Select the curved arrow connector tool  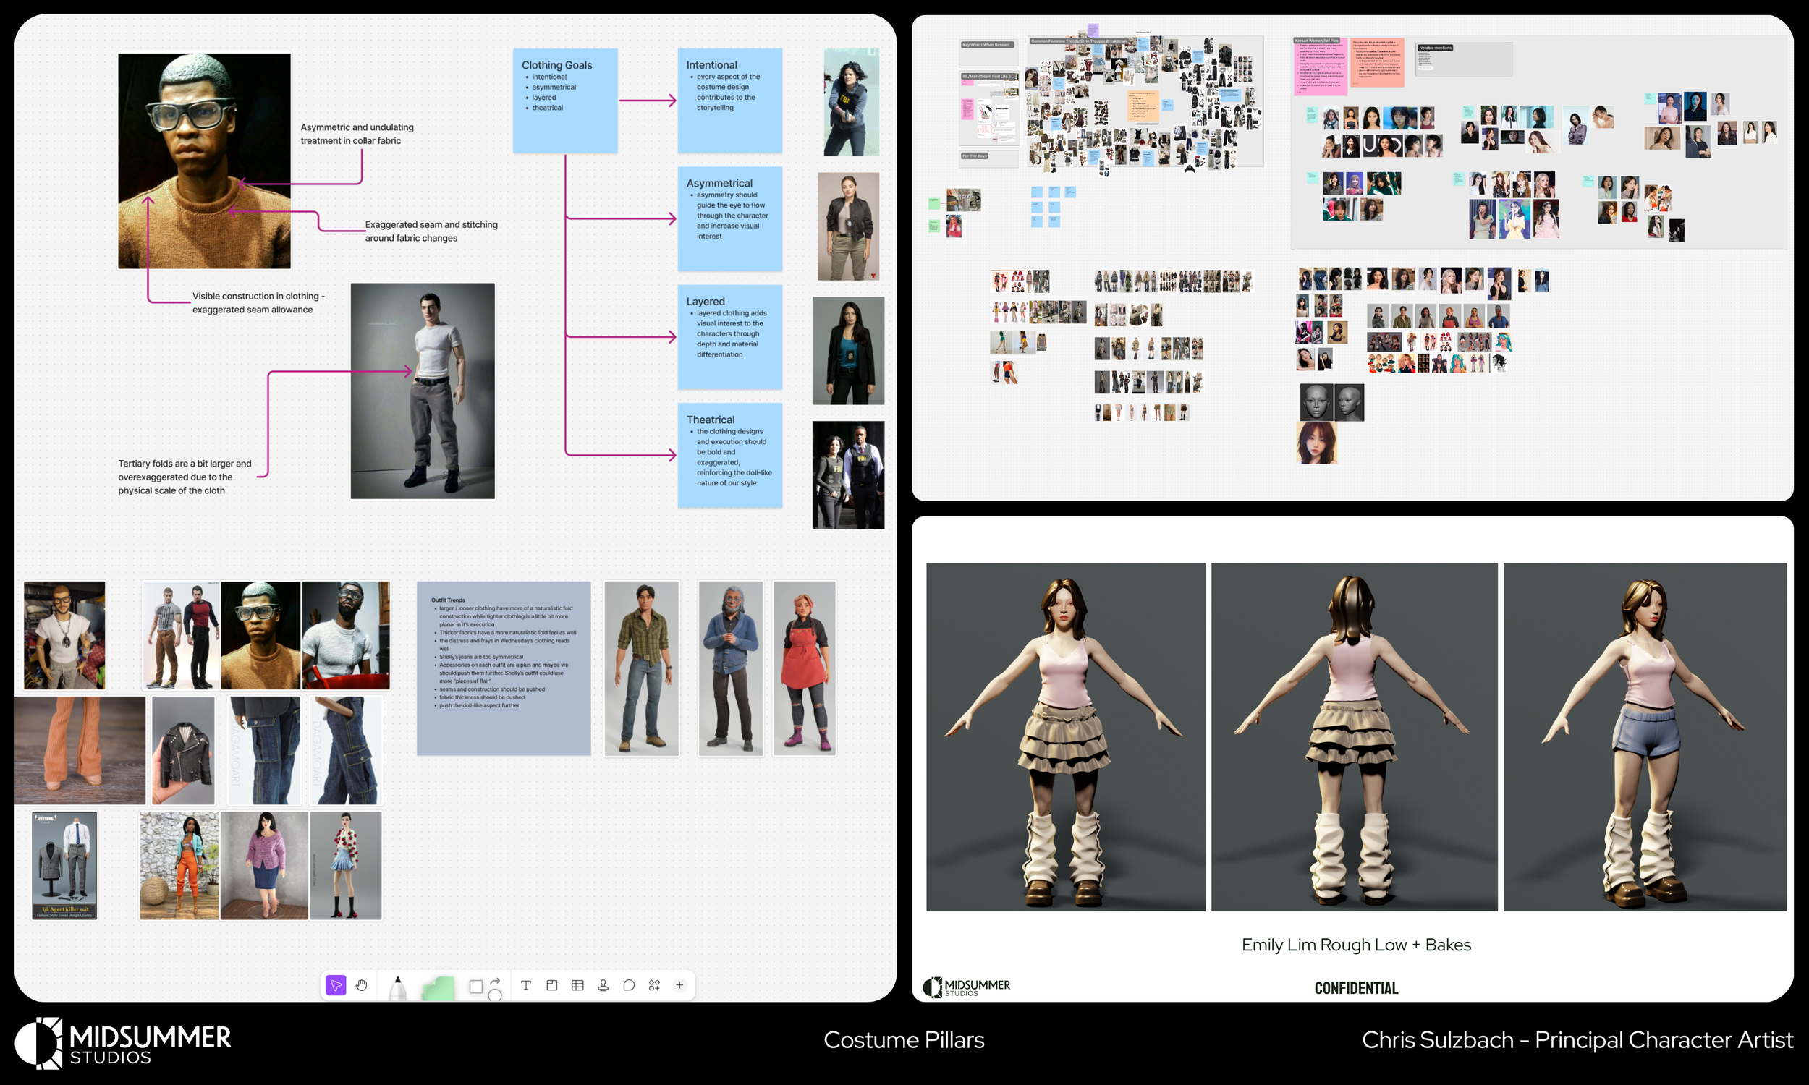[496, 981]
